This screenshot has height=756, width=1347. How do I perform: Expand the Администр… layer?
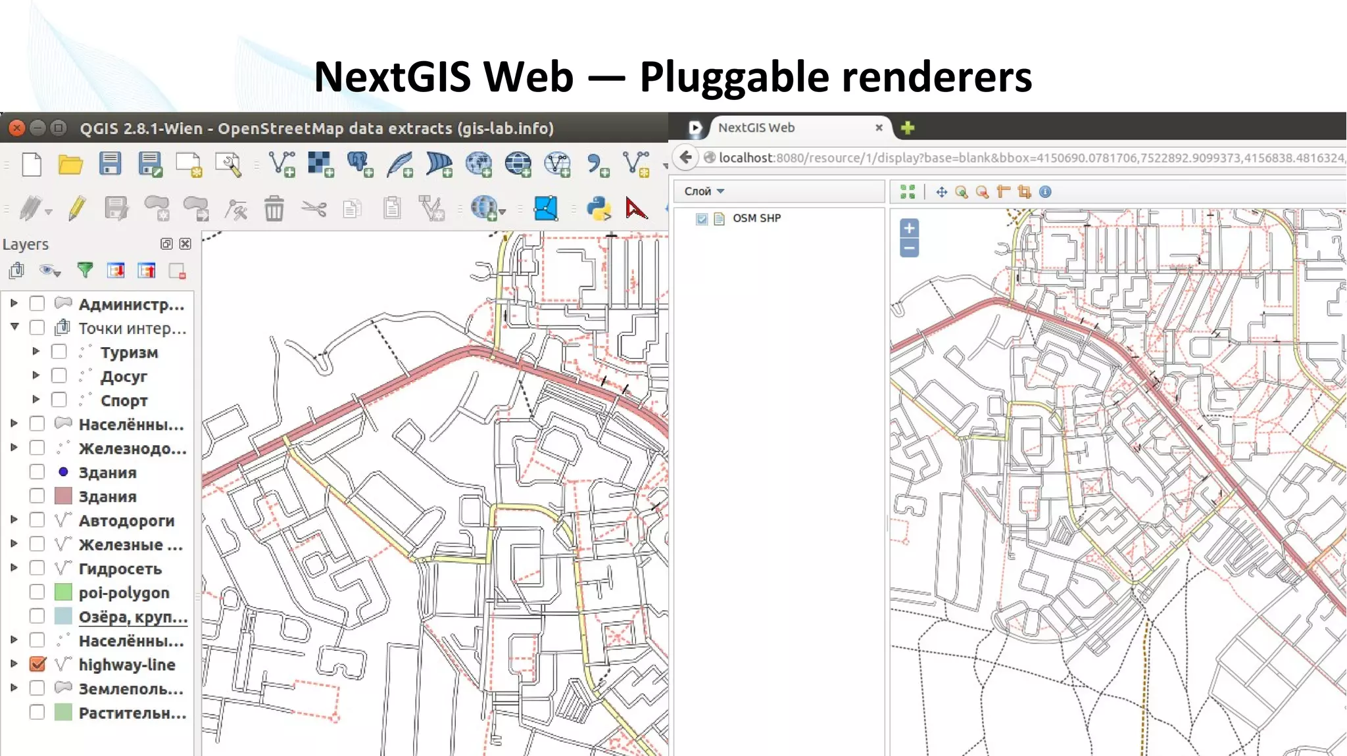click(x=14, y=303)
